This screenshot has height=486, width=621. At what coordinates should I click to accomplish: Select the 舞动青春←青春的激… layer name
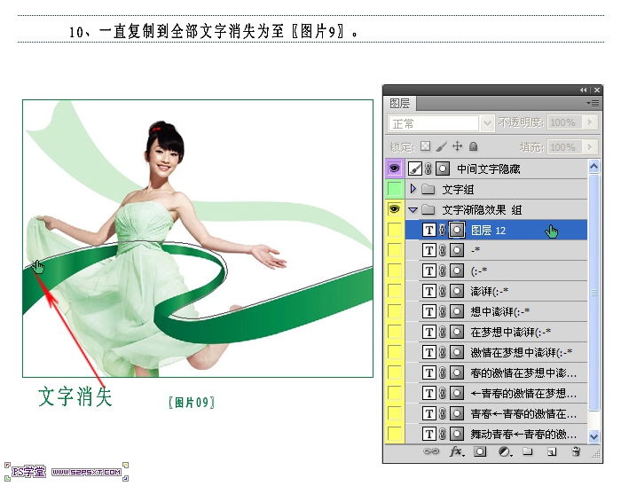523,435
